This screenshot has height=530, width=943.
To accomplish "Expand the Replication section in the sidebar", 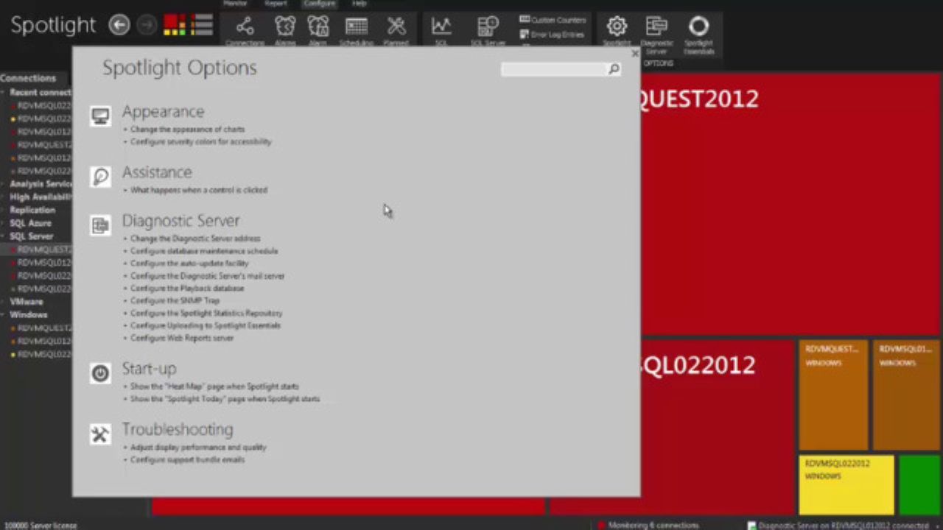I will [x=5, y=210].
